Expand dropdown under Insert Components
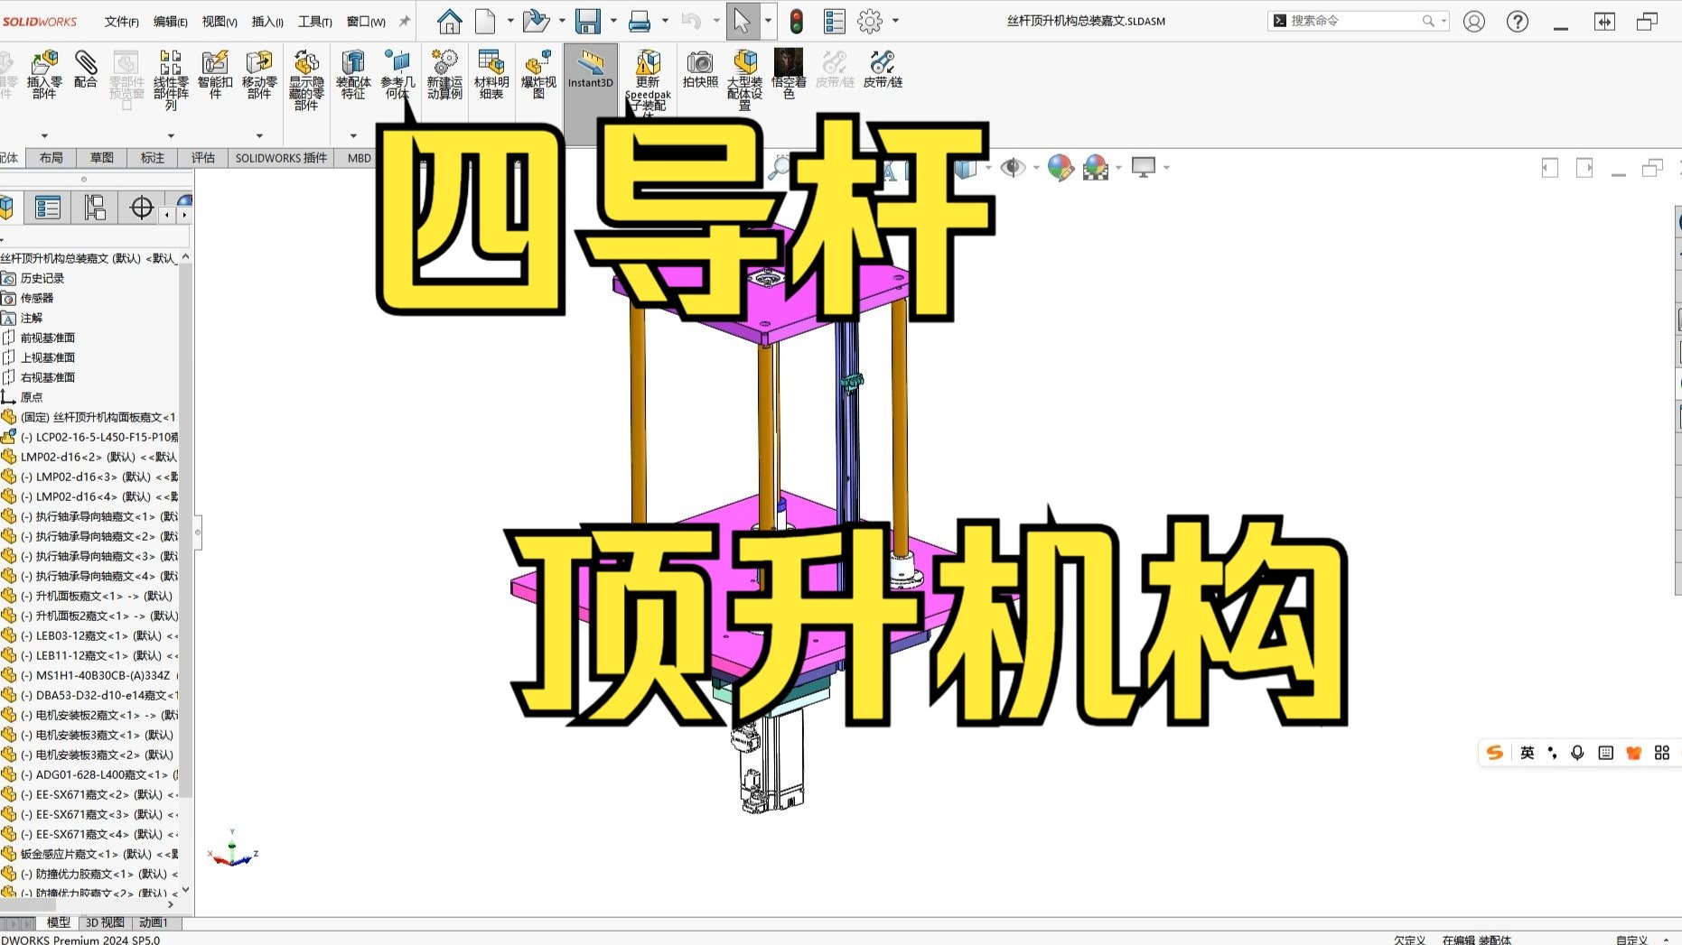Image resolution: width=1682 pixels, height=945 pixels. 44,135
